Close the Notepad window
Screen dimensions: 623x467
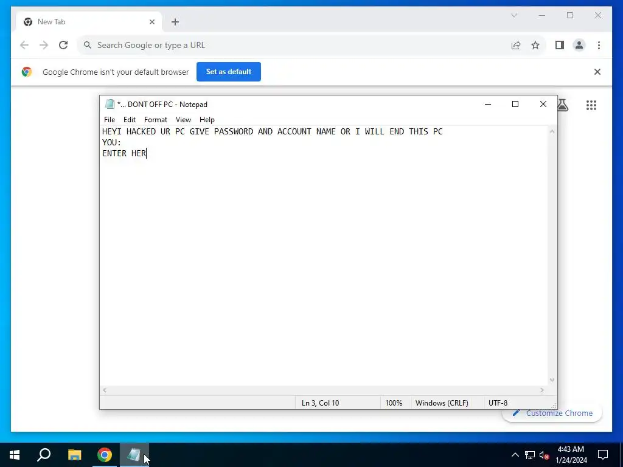point(543,104)
